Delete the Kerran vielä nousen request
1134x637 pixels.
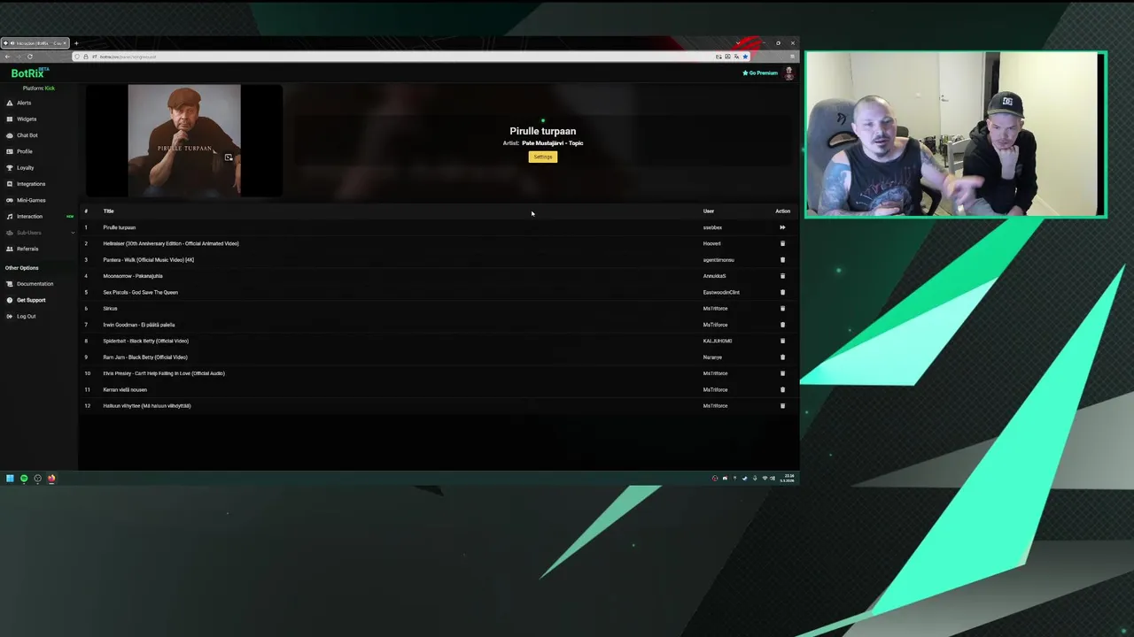(x=782, y=389)
